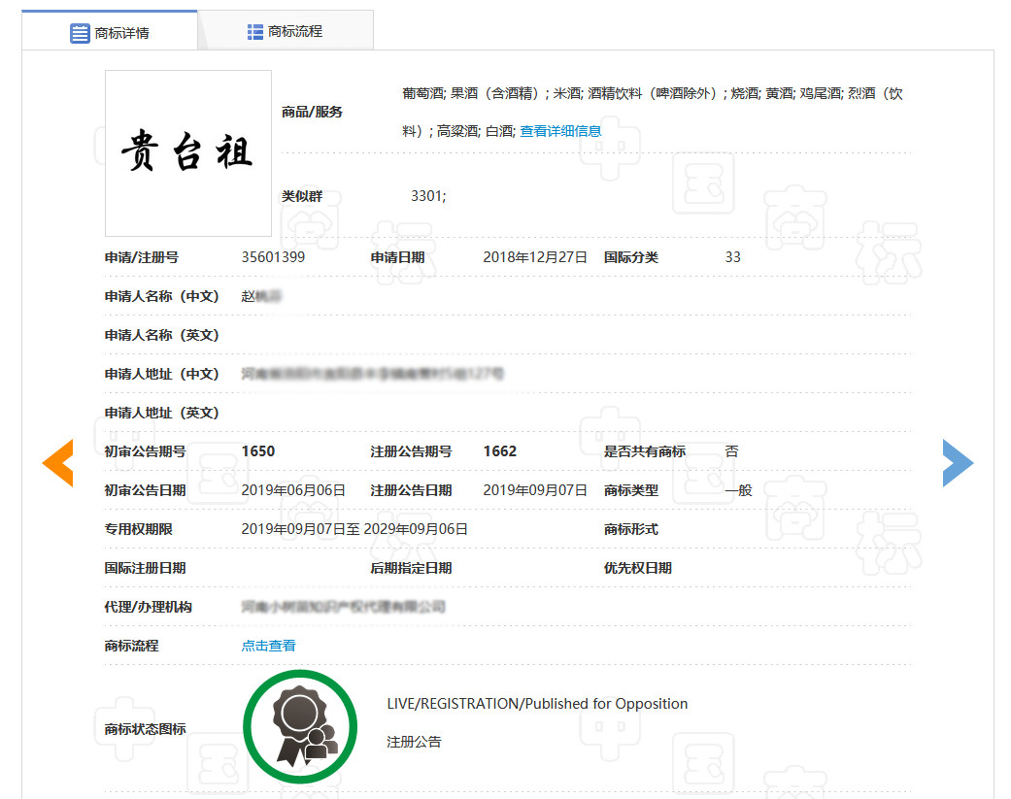The image size is (1011, 799).
Task: Select registration announcement date 2019年09月07日
Action: tap(535, 490)
